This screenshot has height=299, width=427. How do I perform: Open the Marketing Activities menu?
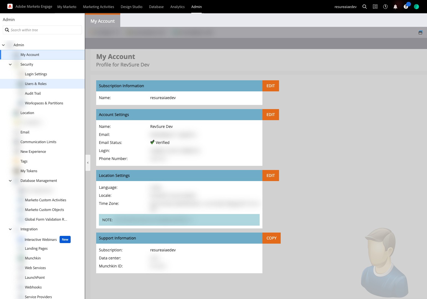pyautogui.click(x=98, y=7)
